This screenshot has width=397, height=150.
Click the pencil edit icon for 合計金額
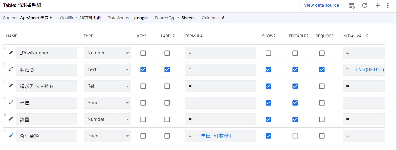coord(11,135)
